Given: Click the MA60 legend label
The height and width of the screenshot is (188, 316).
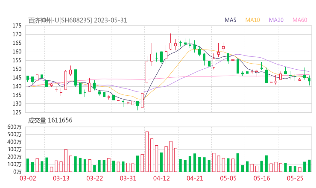Looking at the screenshot, I should click(x=300, y=20).
